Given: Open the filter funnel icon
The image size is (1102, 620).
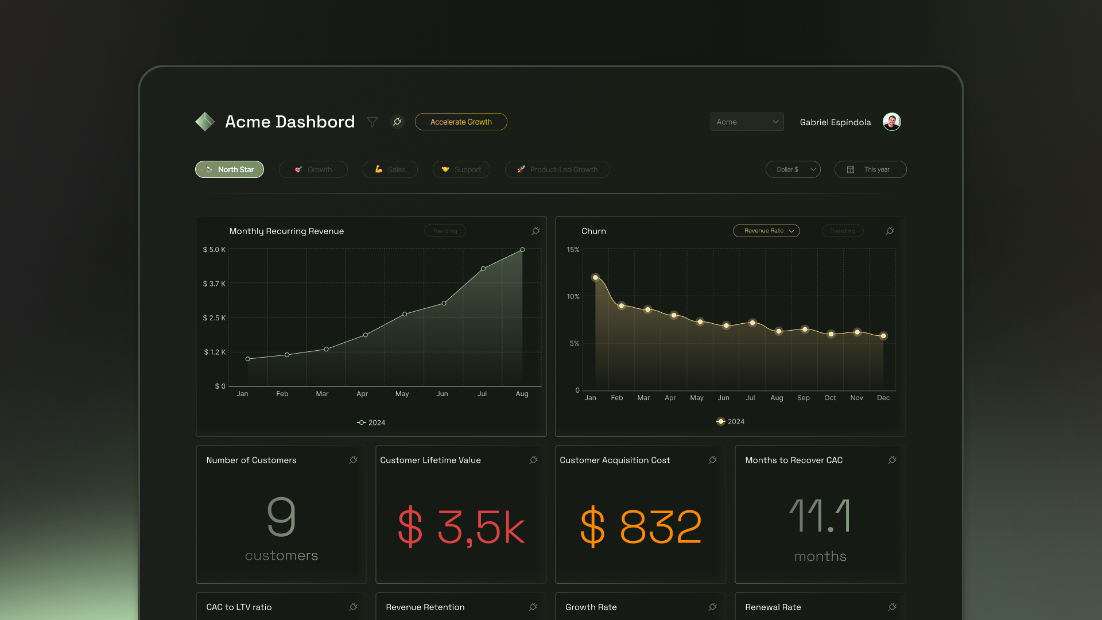Looking at the screenshot, I should click(372, 122).
